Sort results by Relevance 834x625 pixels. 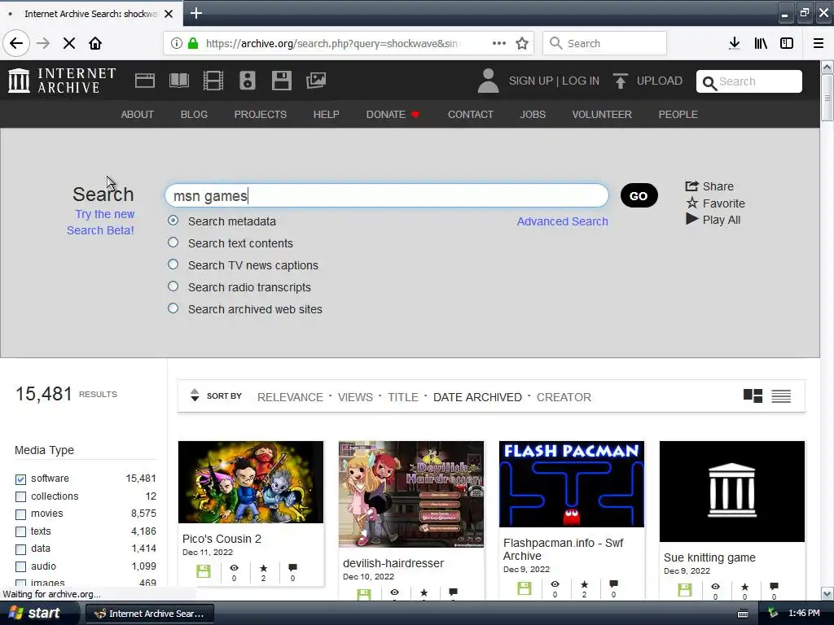[290, 397]
